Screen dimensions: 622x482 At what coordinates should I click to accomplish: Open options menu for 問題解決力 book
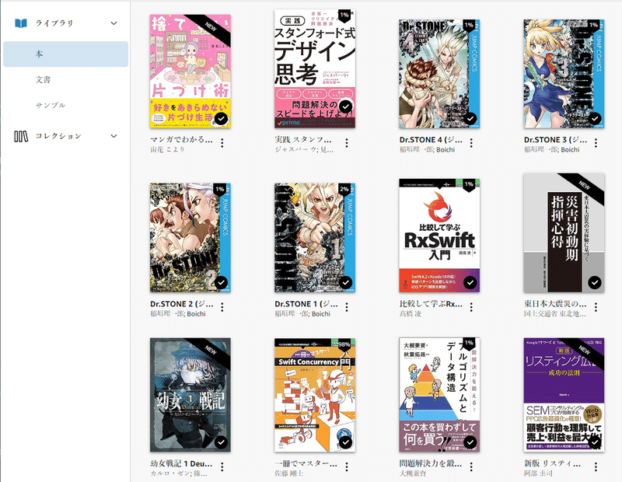click(471, 467)
